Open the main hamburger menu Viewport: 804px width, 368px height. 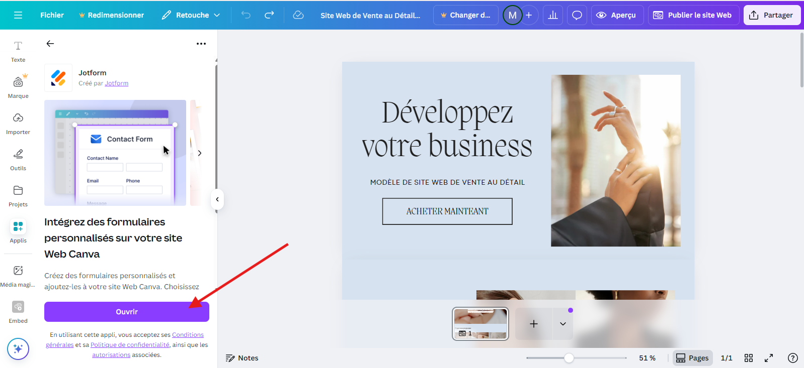[18, 15]
